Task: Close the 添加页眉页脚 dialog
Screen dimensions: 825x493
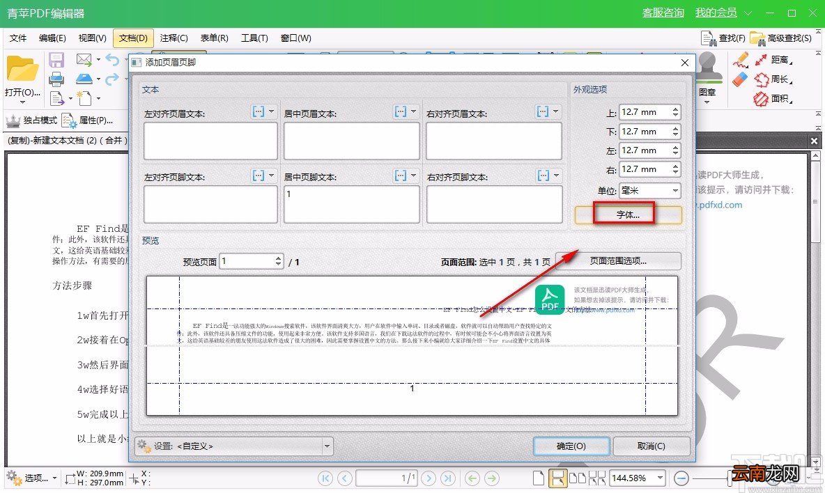Action: (684, 63)
